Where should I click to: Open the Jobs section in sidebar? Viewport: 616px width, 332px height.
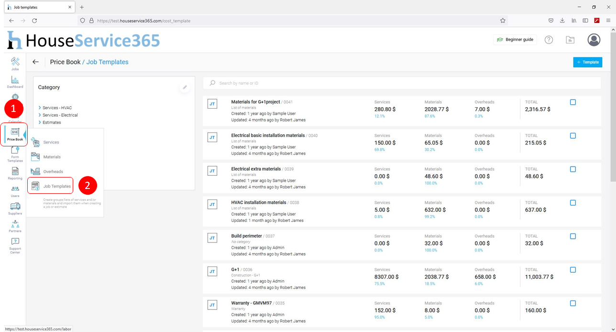tap(15, 63)
